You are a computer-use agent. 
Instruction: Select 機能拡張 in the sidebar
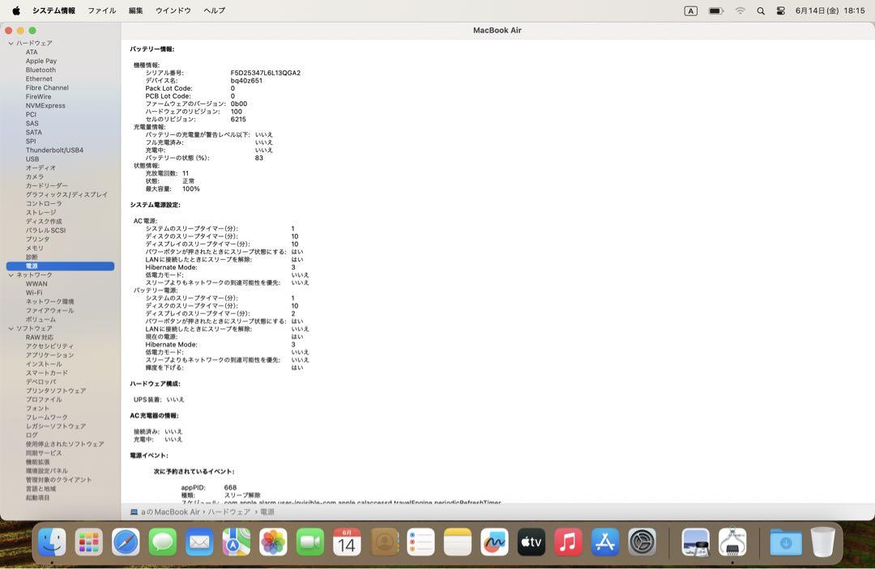point(37,462)
